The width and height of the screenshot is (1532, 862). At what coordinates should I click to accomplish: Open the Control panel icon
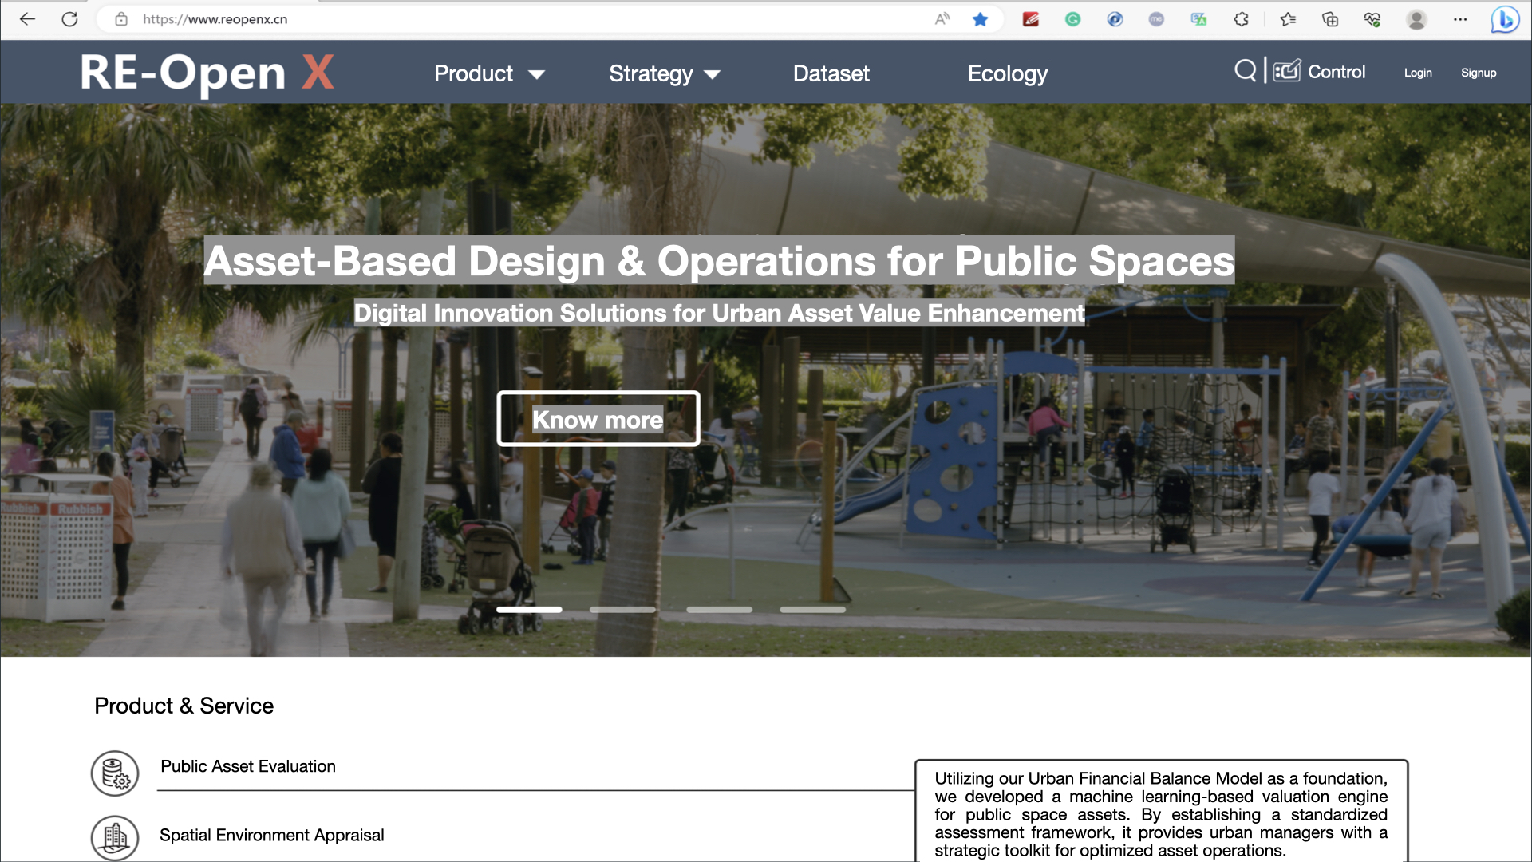tap(1287, 71)
